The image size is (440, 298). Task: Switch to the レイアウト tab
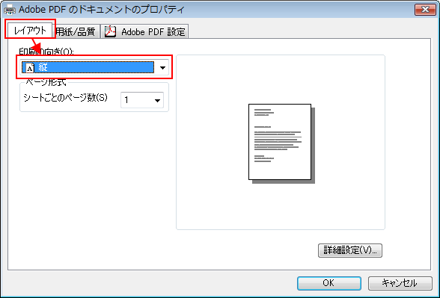(x=30, y=30)
